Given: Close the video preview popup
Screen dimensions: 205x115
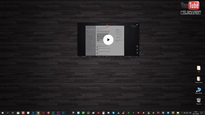Looking at the screenshot, I should pyautogui.click(x=137, y=25).
